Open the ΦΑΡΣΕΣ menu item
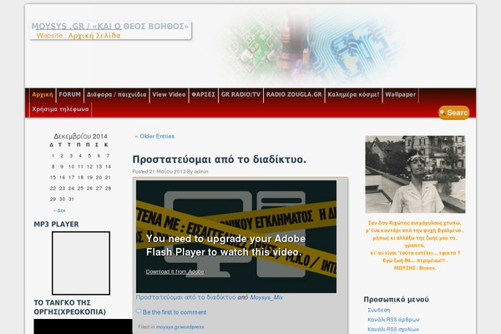 203,94
